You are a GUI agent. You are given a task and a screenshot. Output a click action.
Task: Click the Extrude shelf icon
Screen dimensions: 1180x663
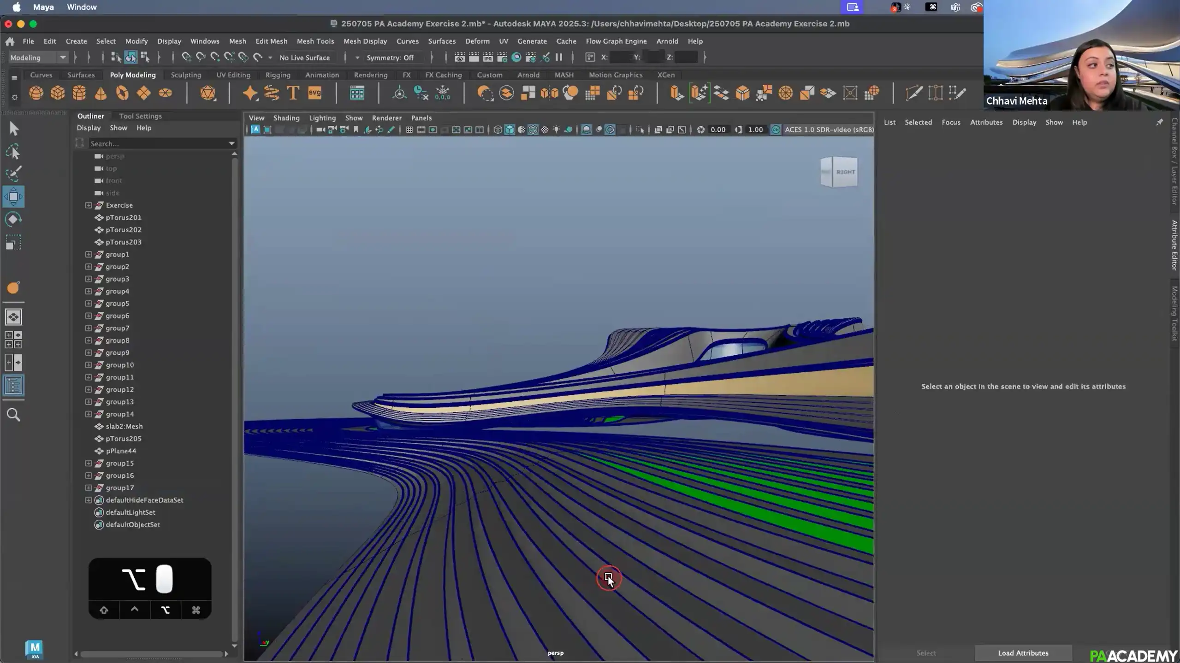click(x=676, y=93)
